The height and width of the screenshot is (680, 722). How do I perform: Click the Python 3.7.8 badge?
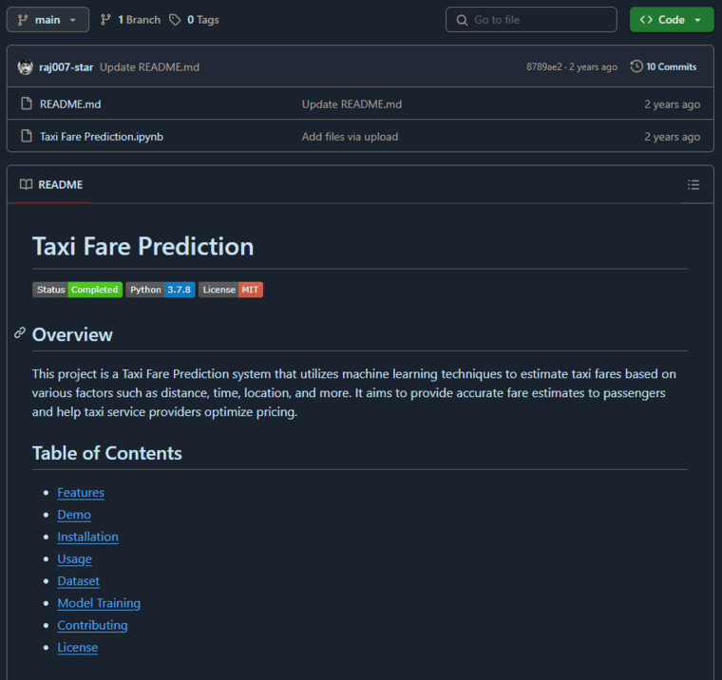click(161, 290)
